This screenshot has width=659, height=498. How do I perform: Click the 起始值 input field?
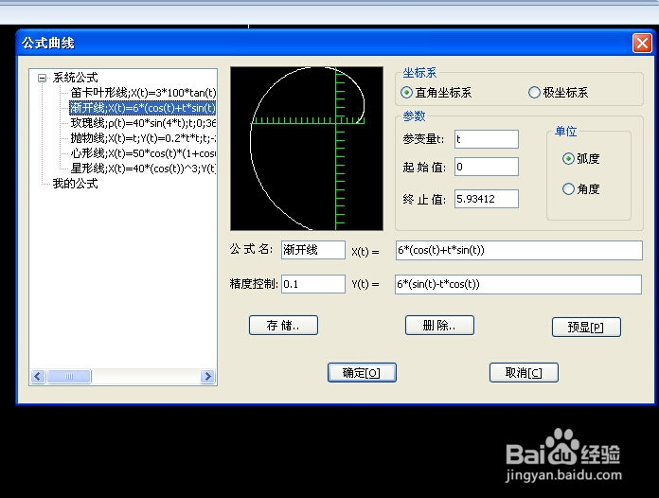coord(487,167)
